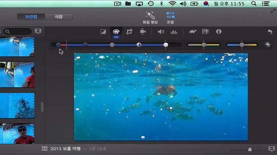The width and height of the screenshot is (277, 155).
Task: Toggle the project layout icon beside title
Action: click(x=44, y=149)
